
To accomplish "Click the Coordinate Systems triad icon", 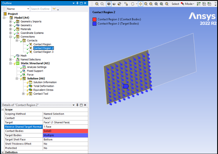I will coord(18,33).
